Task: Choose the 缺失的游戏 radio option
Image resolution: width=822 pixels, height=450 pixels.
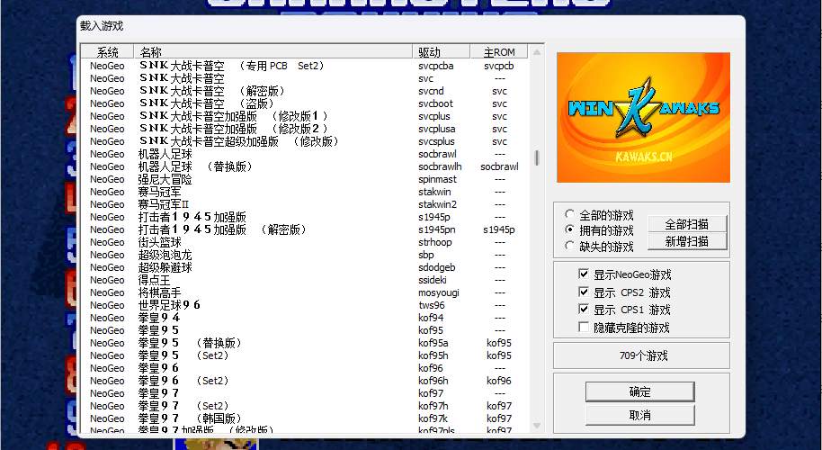Action: click(x=569, y=246)
